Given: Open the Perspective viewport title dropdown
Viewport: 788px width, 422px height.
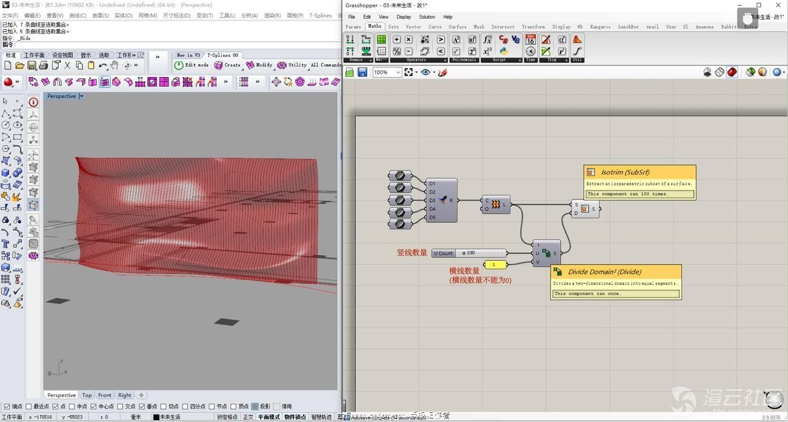Looking at the screenshot, I should [82, 96].
